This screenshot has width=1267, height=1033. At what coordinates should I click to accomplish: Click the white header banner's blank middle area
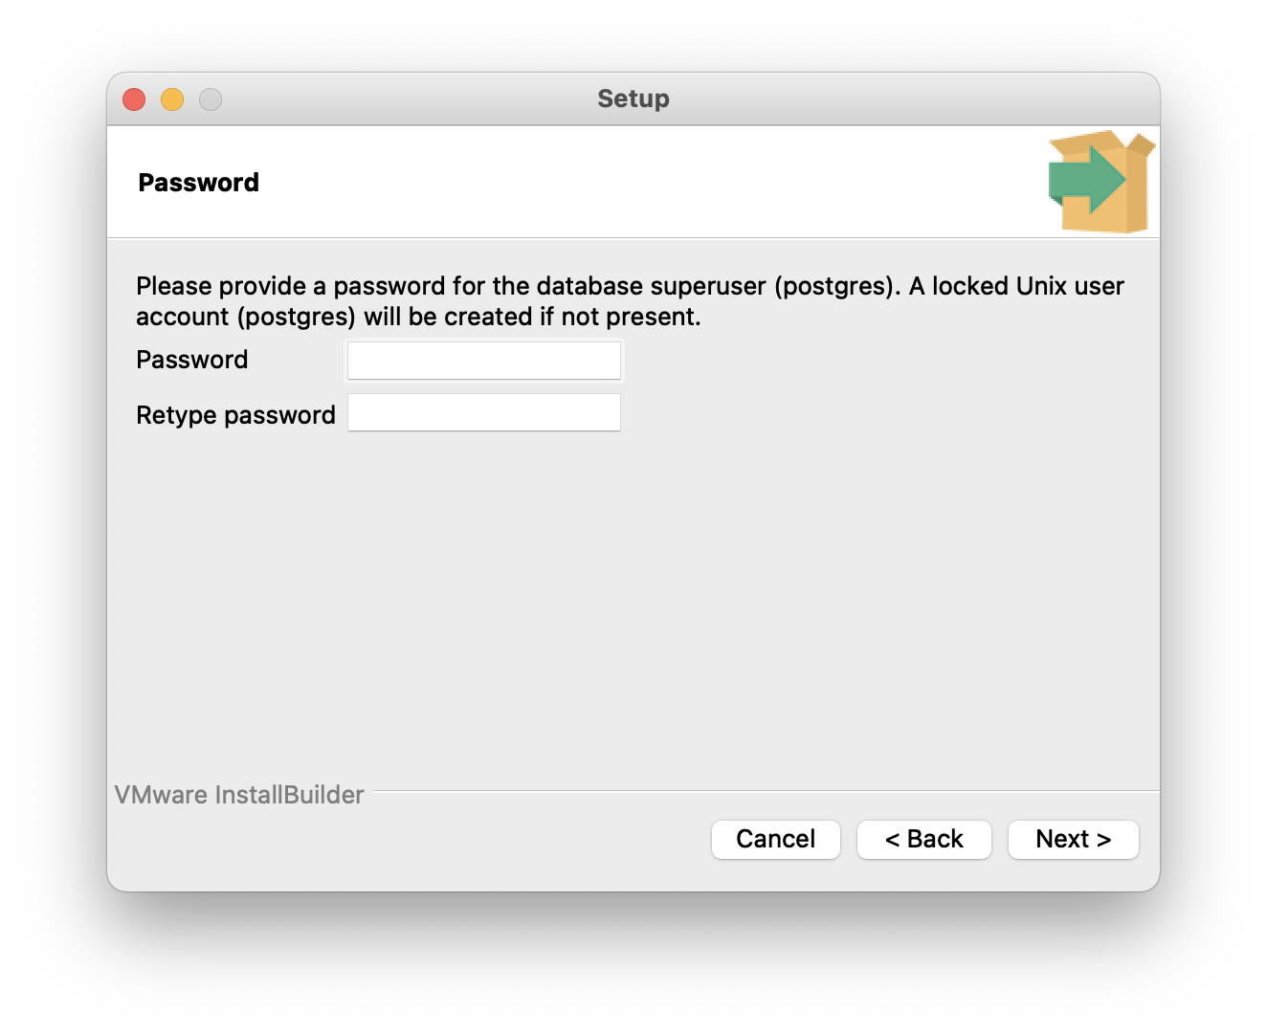632,182
